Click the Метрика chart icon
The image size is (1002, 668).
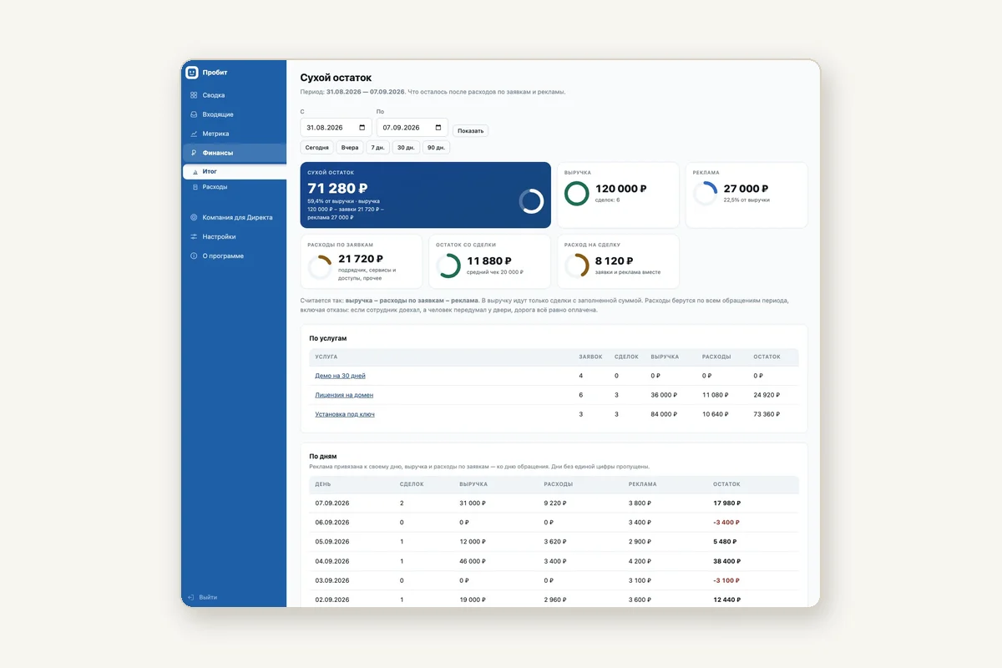194,134
